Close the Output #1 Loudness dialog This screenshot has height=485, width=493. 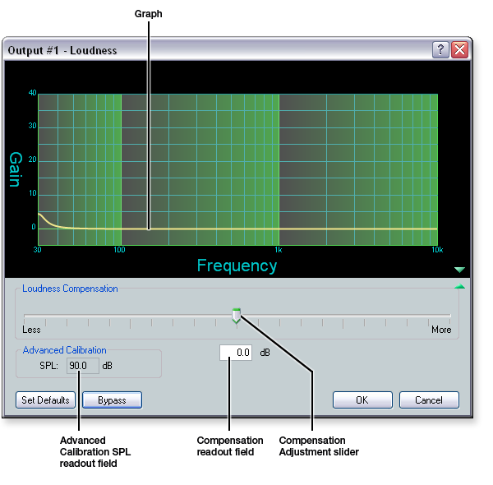click(x=459, y=50)
